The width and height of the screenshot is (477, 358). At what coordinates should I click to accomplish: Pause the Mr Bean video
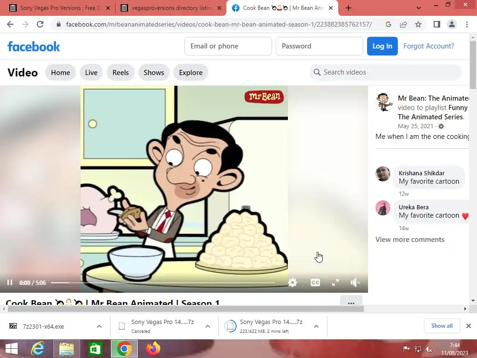point(10,282)
